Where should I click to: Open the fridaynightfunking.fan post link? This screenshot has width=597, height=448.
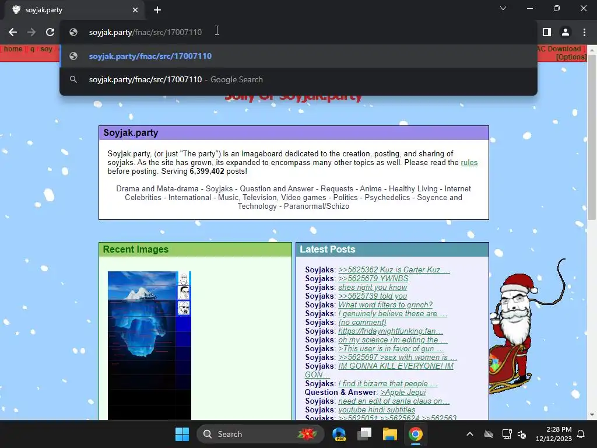pyautogui.click(x=391, y=331)
